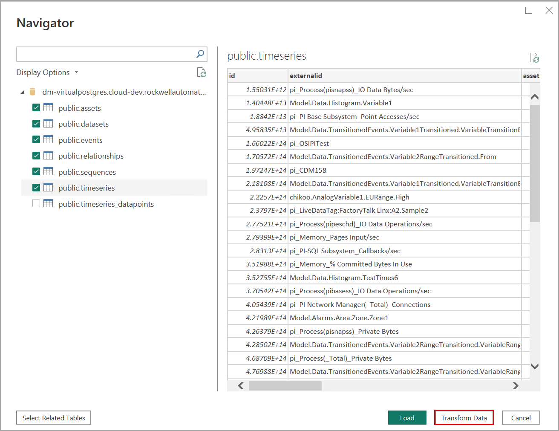Click the preview refresh icon above the table
The width and height of the screenshot is (559, 431).
point(534,58)
